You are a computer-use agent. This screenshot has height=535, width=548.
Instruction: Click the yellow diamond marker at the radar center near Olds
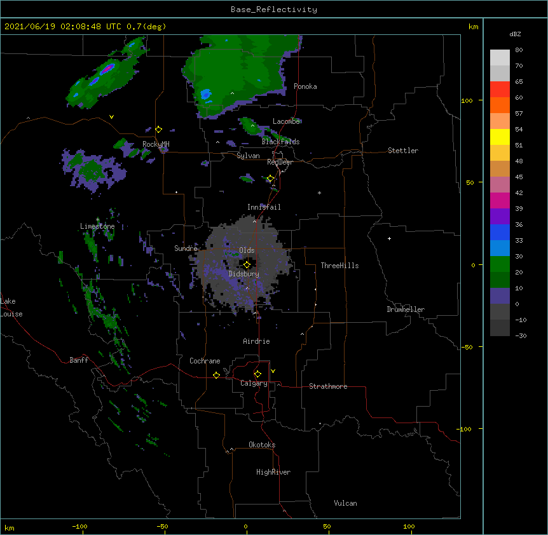click(x=247, y=265)
